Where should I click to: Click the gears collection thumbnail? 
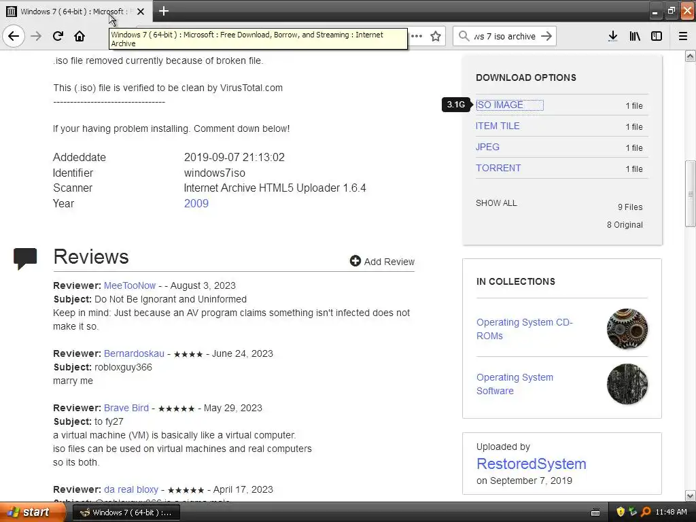click(627, 329)
